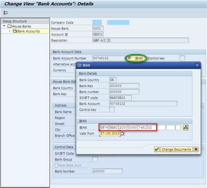
Task: Click the green checkmark confirm icon
Action: [x=157, y=149]
